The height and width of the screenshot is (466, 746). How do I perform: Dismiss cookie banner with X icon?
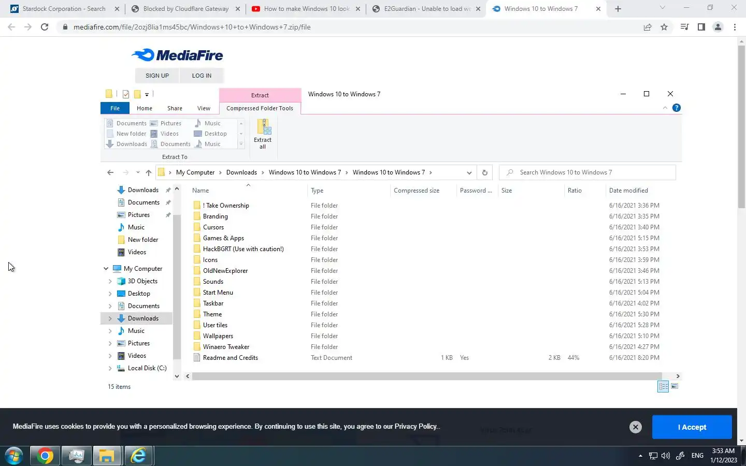(636, 427)
